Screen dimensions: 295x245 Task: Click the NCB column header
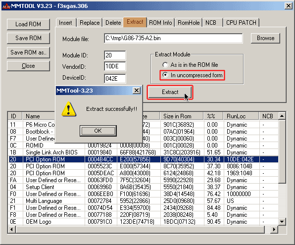pos(269,116)
